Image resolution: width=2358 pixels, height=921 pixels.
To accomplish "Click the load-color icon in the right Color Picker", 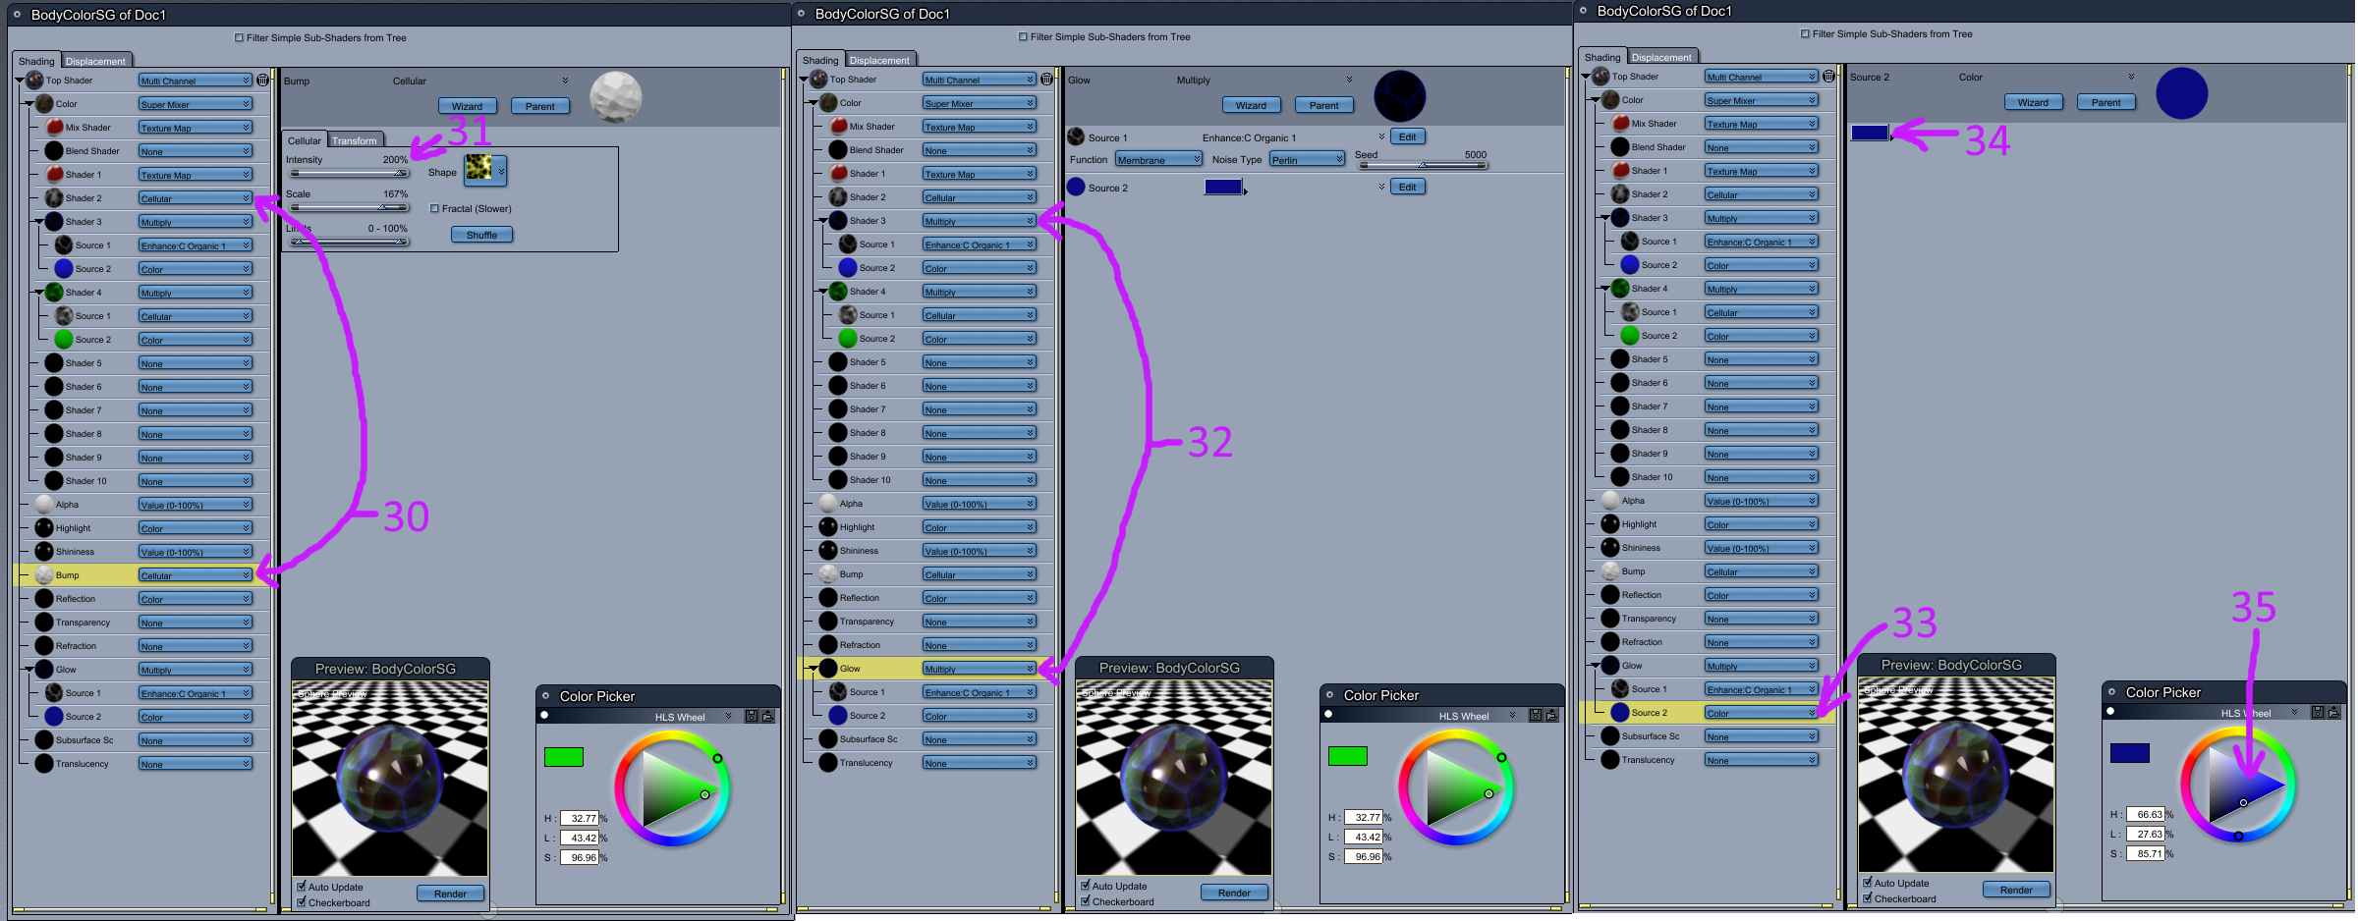I will [x=2334, y=713].
